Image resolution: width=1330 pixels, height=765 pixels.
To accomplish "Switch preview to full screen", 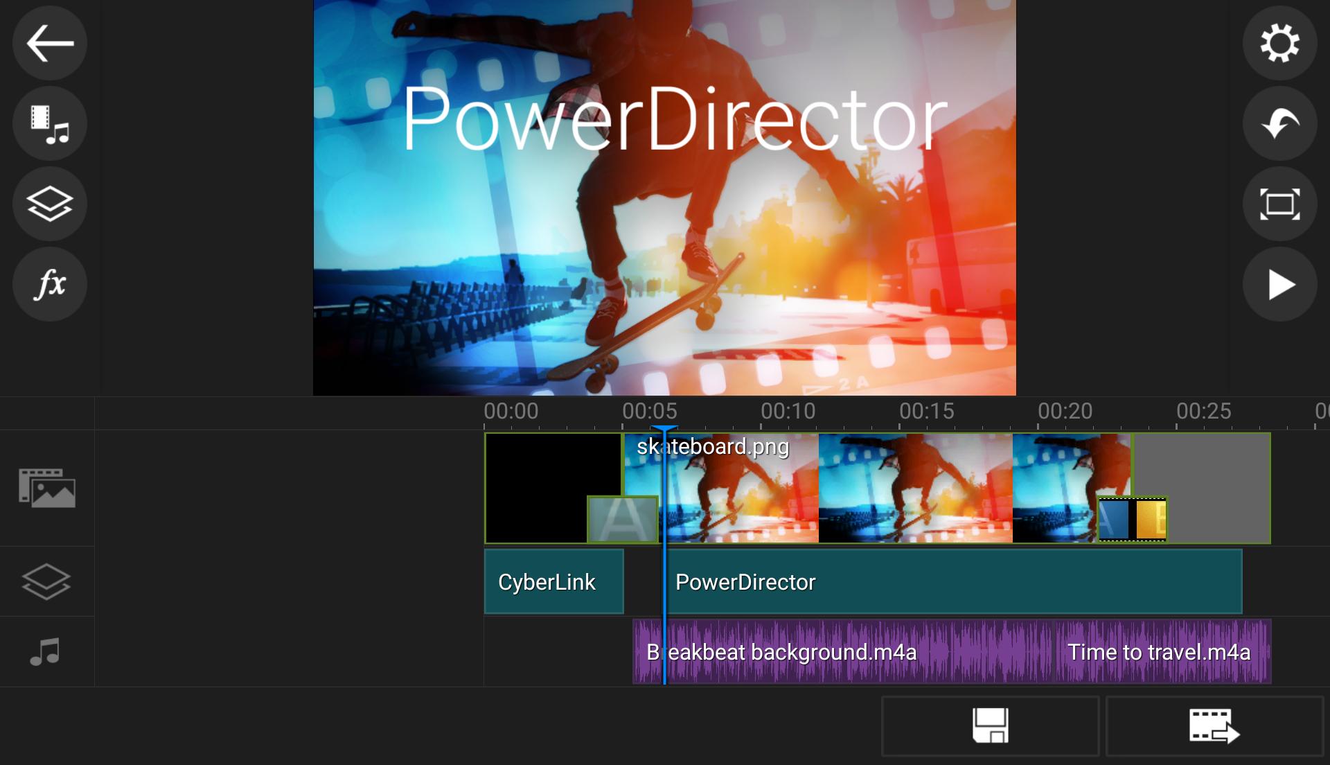I will point(1279,204).
